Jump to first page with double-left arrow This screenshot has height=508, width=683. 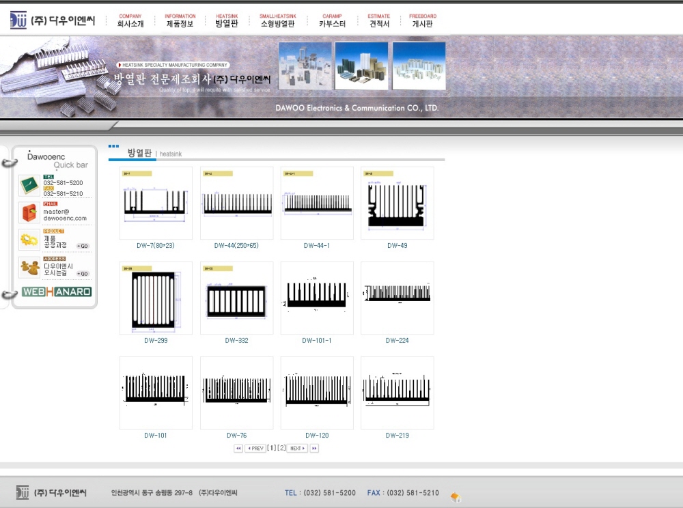238,449
